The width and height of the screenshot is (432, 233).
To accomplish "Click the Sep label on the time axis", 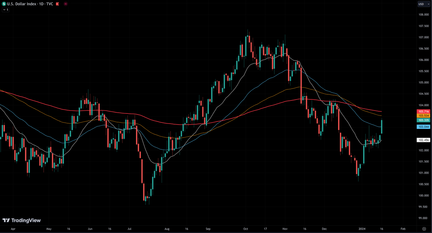I will pyautogui.click(x=208, y=229).
